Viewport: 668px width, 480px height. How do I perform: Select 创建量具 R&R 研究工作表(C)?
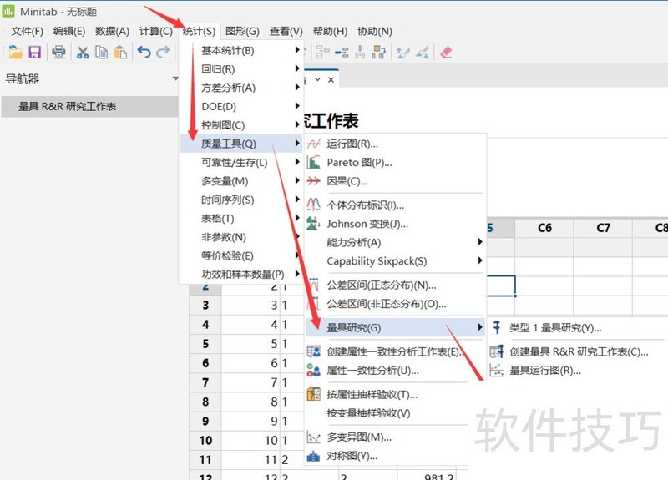(579, 351)
